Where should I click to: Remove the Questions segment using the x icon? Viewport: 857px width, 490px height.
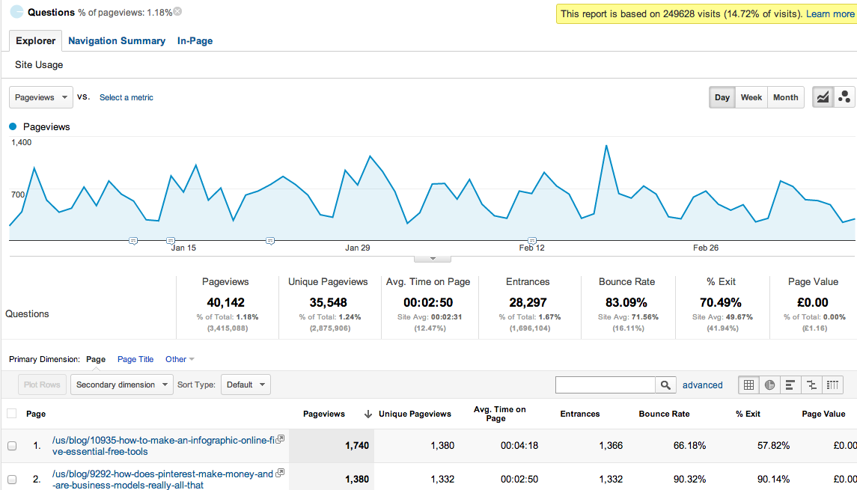[177, 11]
